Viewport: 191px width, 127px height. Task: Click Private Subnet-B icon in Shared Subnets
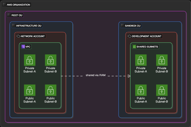tap(162, 60)
